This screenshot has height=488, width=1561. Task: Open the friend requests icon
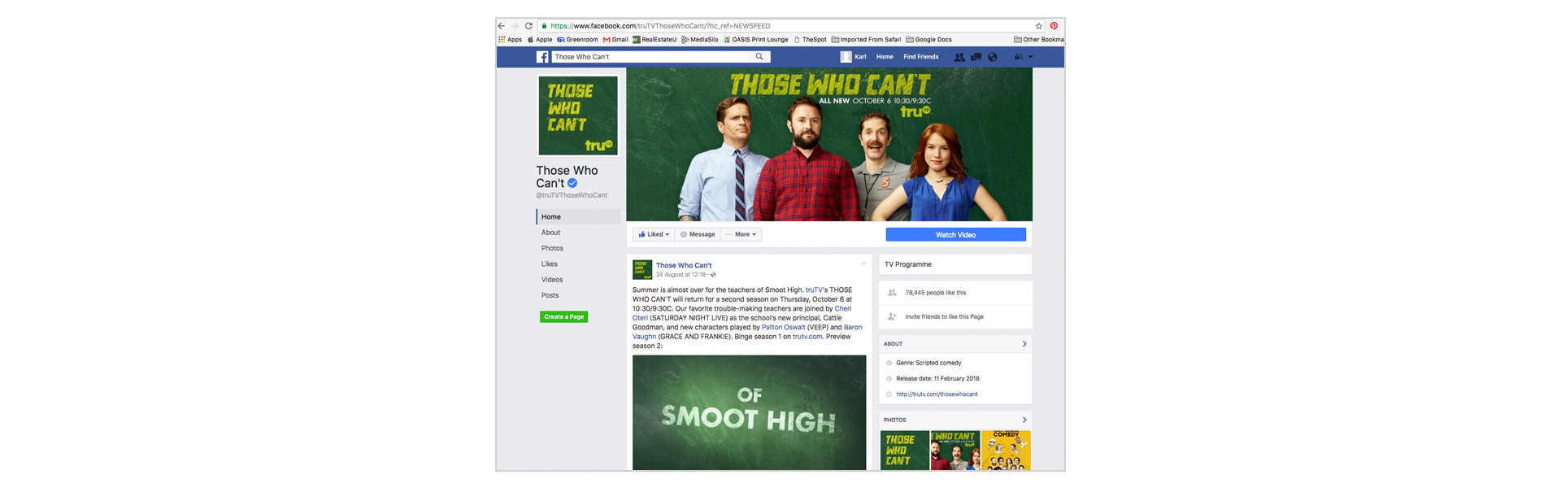[959, 57]
